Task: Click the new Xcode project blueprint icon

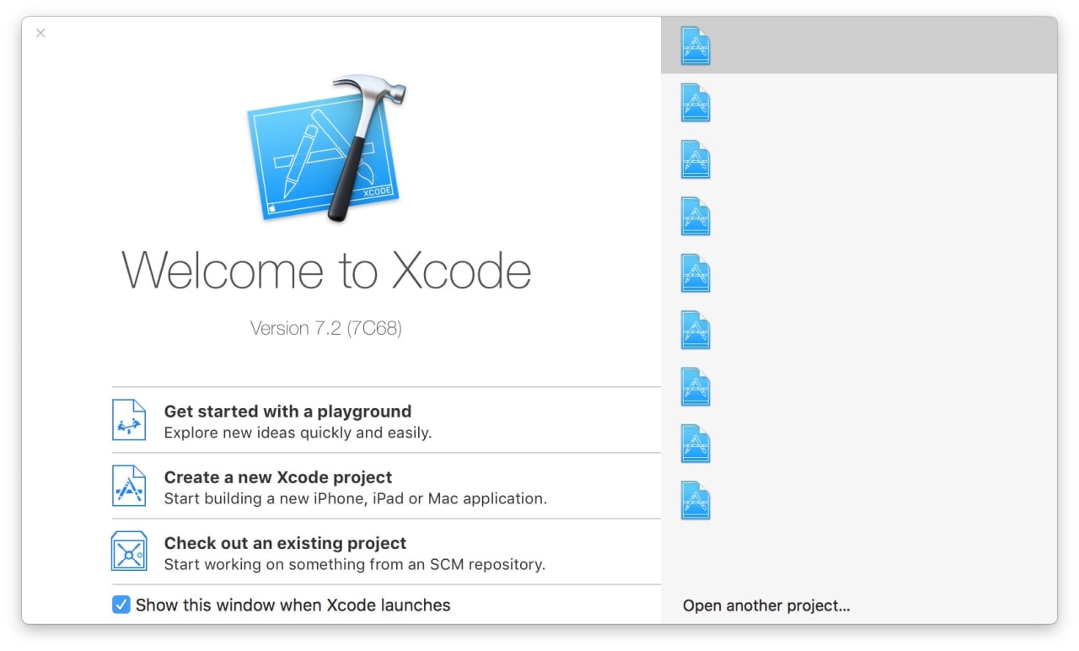Action: coord(129,486)
